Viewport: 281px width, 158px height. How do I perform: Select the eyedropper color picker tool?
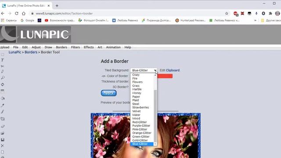[x=3, y=105]
